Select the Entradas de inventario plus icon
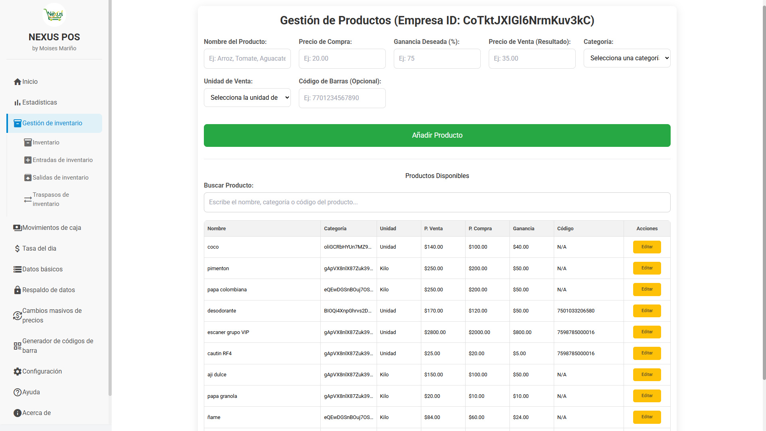 click(x=28, y=160)
